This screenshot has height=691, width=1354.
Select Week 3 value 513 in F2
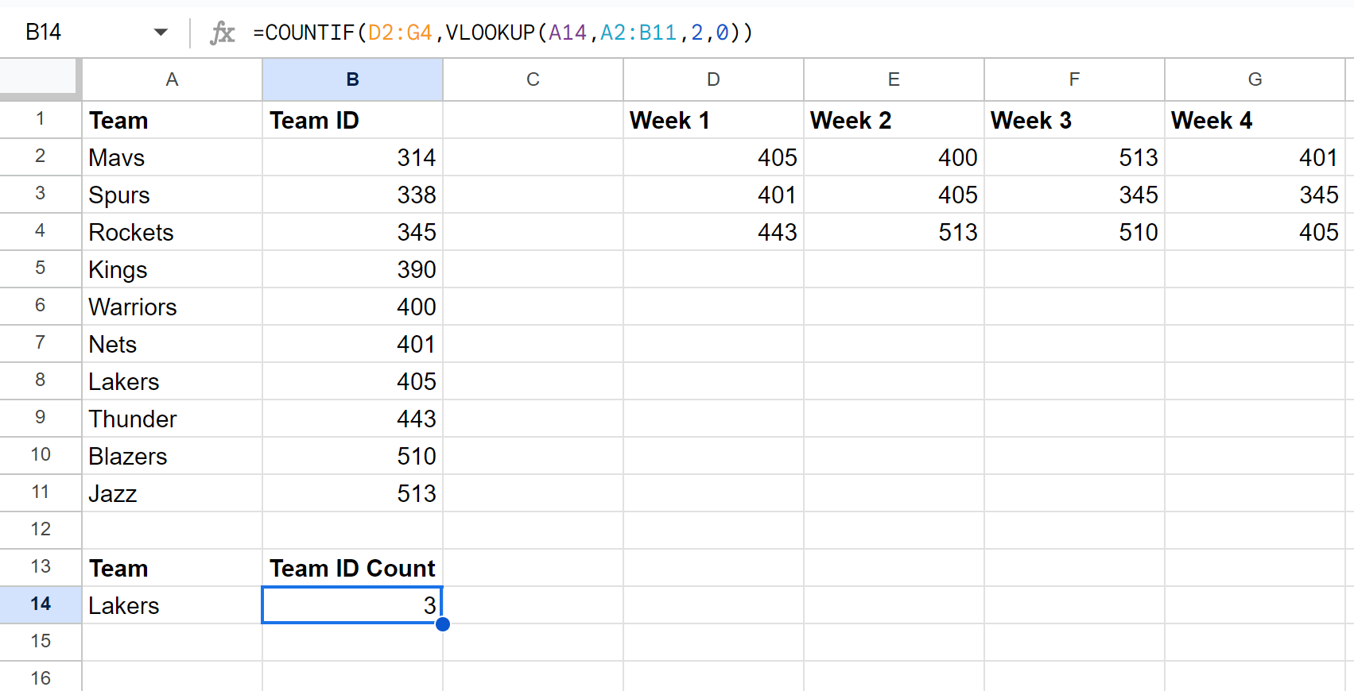[1074, 157]
